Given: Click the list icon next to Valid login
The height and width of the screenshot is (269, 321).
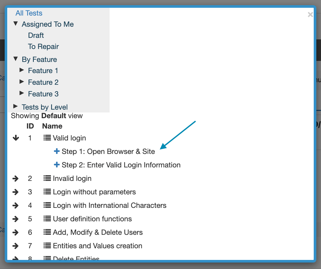Looking at the screenshot, I should (47, 138).
